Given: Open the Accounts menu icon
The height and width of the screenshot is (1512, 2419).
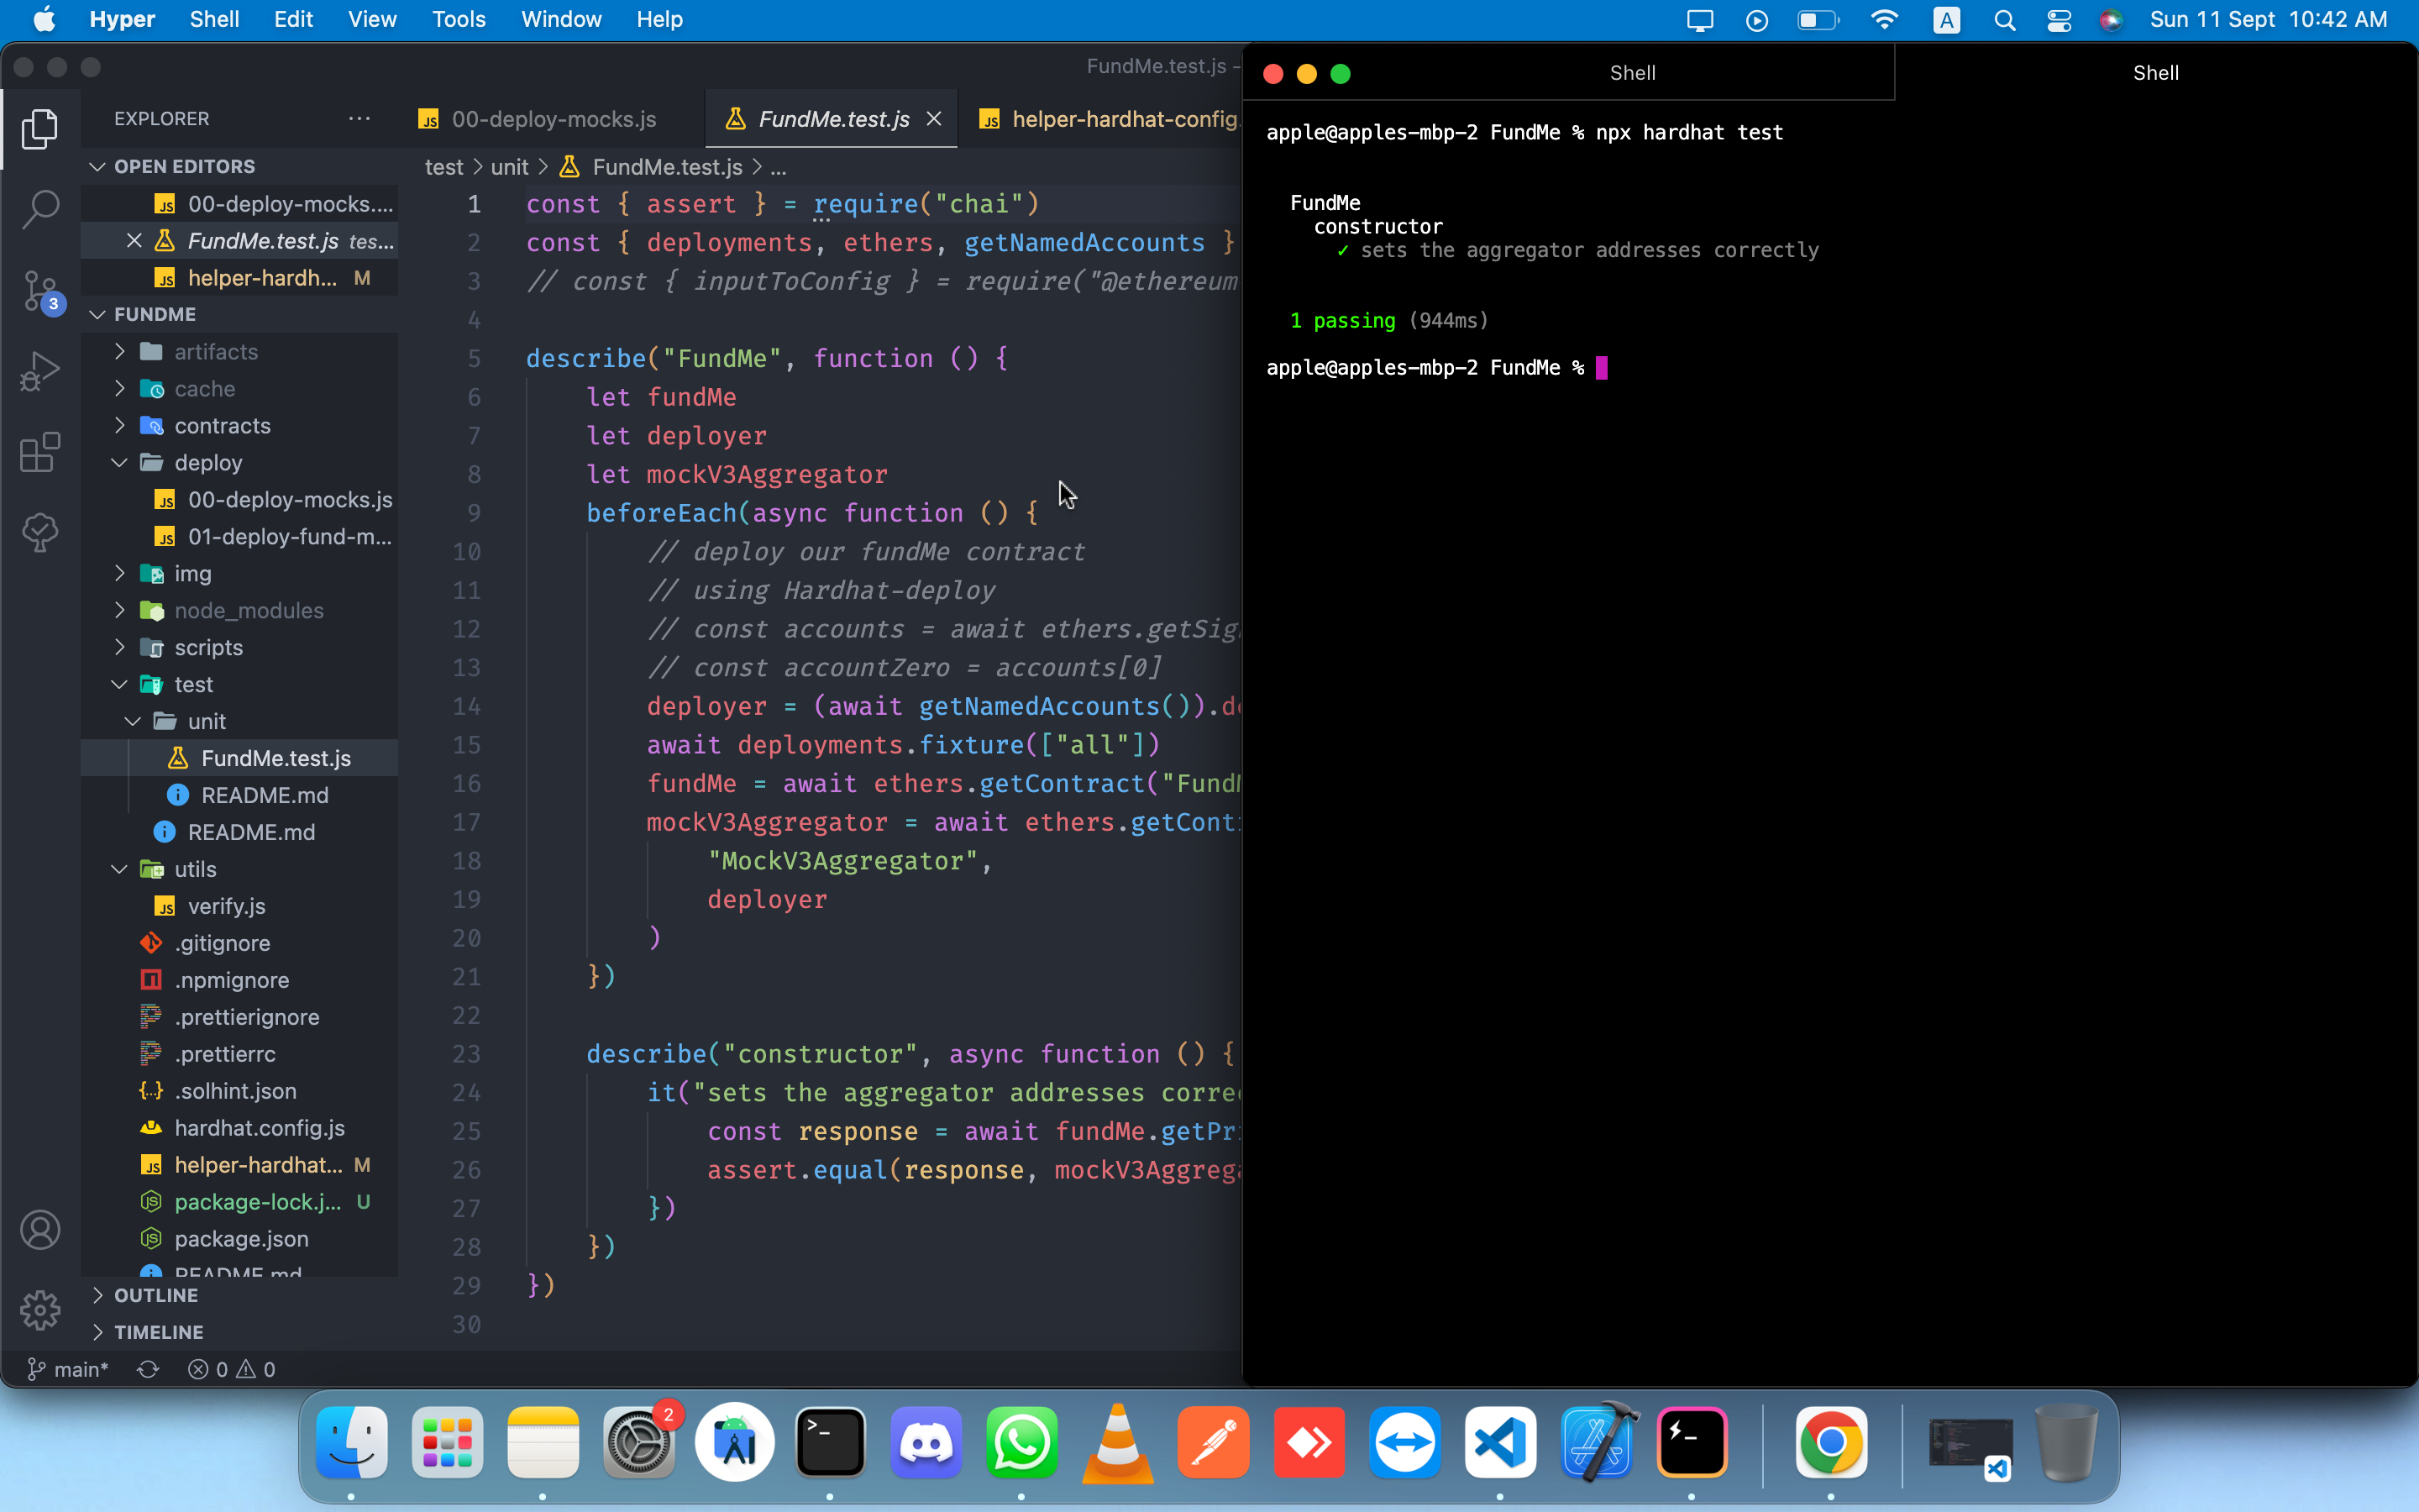Looking at the screenshot, I should (x=40, y=1230).
